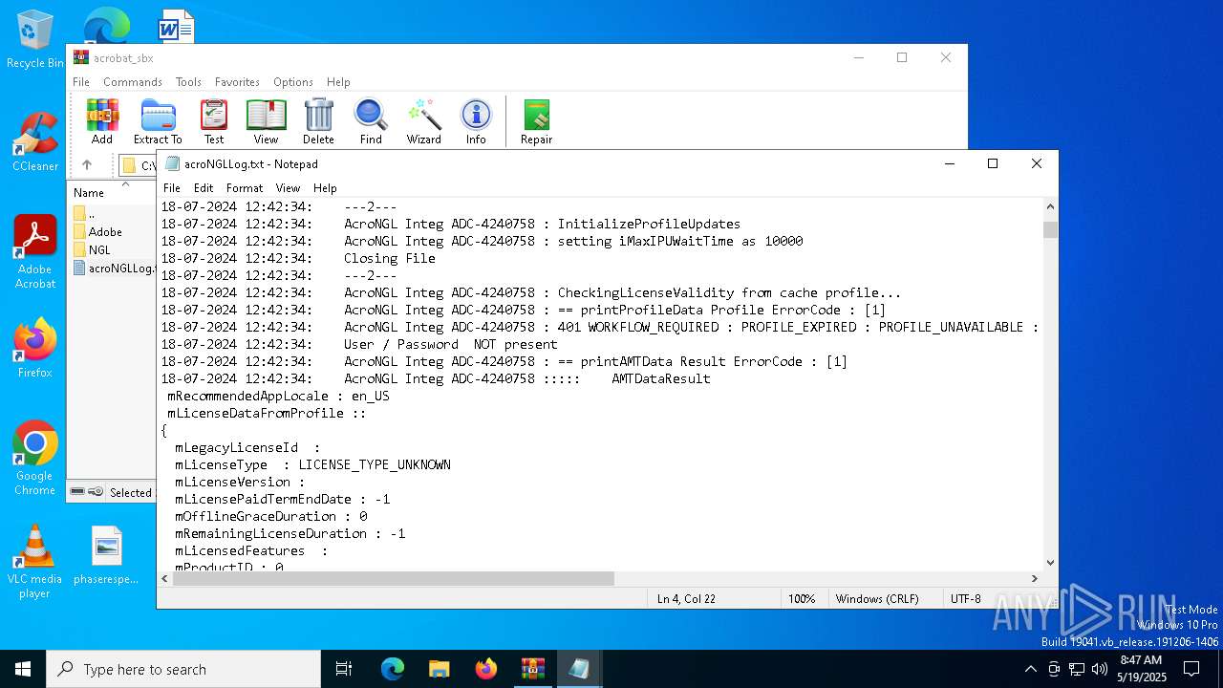Open Notepad File menu
The width and height of the screenshot is (1223, 688).
click(171, 188)
